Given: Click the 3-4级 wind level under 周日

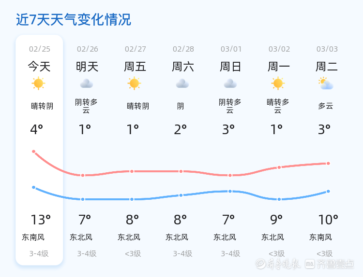Looking at the screenshot, I should point(230,253).
